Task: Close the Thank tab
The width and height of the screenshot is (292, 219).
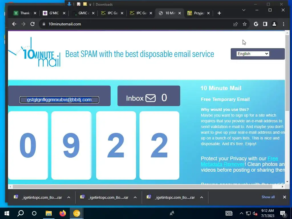Action: pyautogui.click(x=35, y=13)
